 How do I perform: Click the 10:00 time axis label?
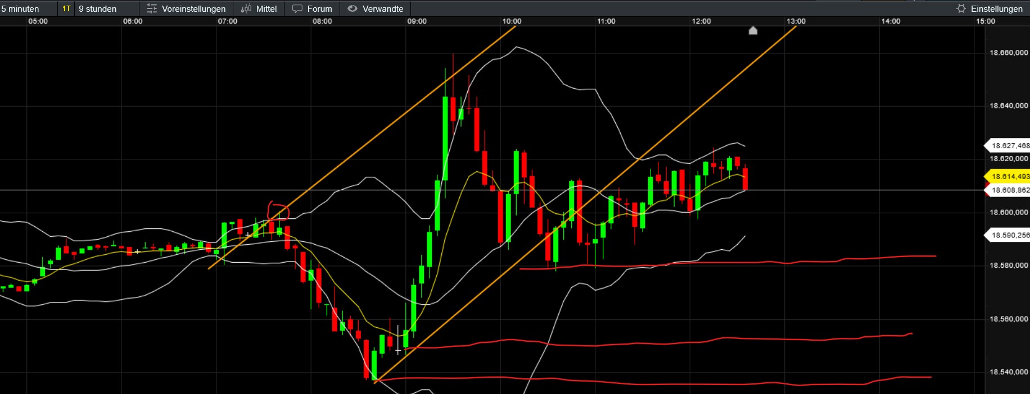(512, 21)
